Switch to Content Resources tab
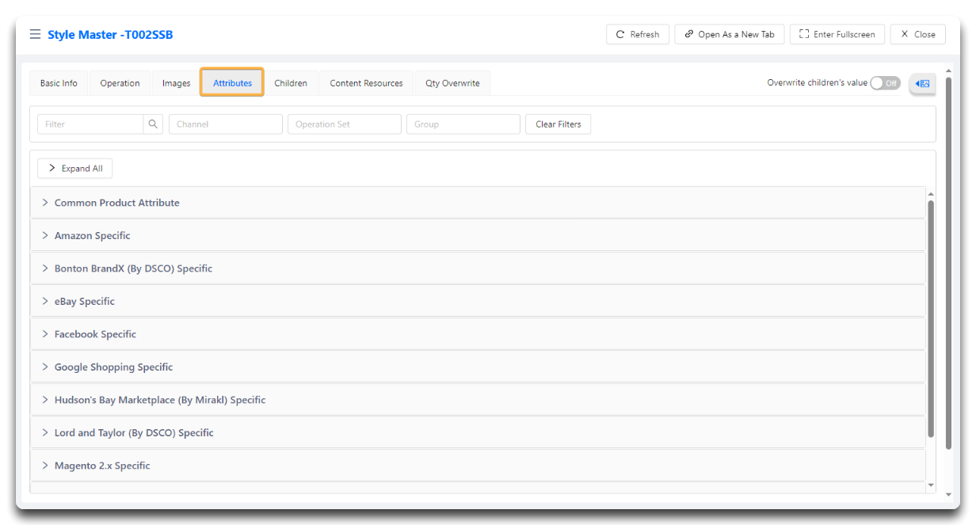 366,83
